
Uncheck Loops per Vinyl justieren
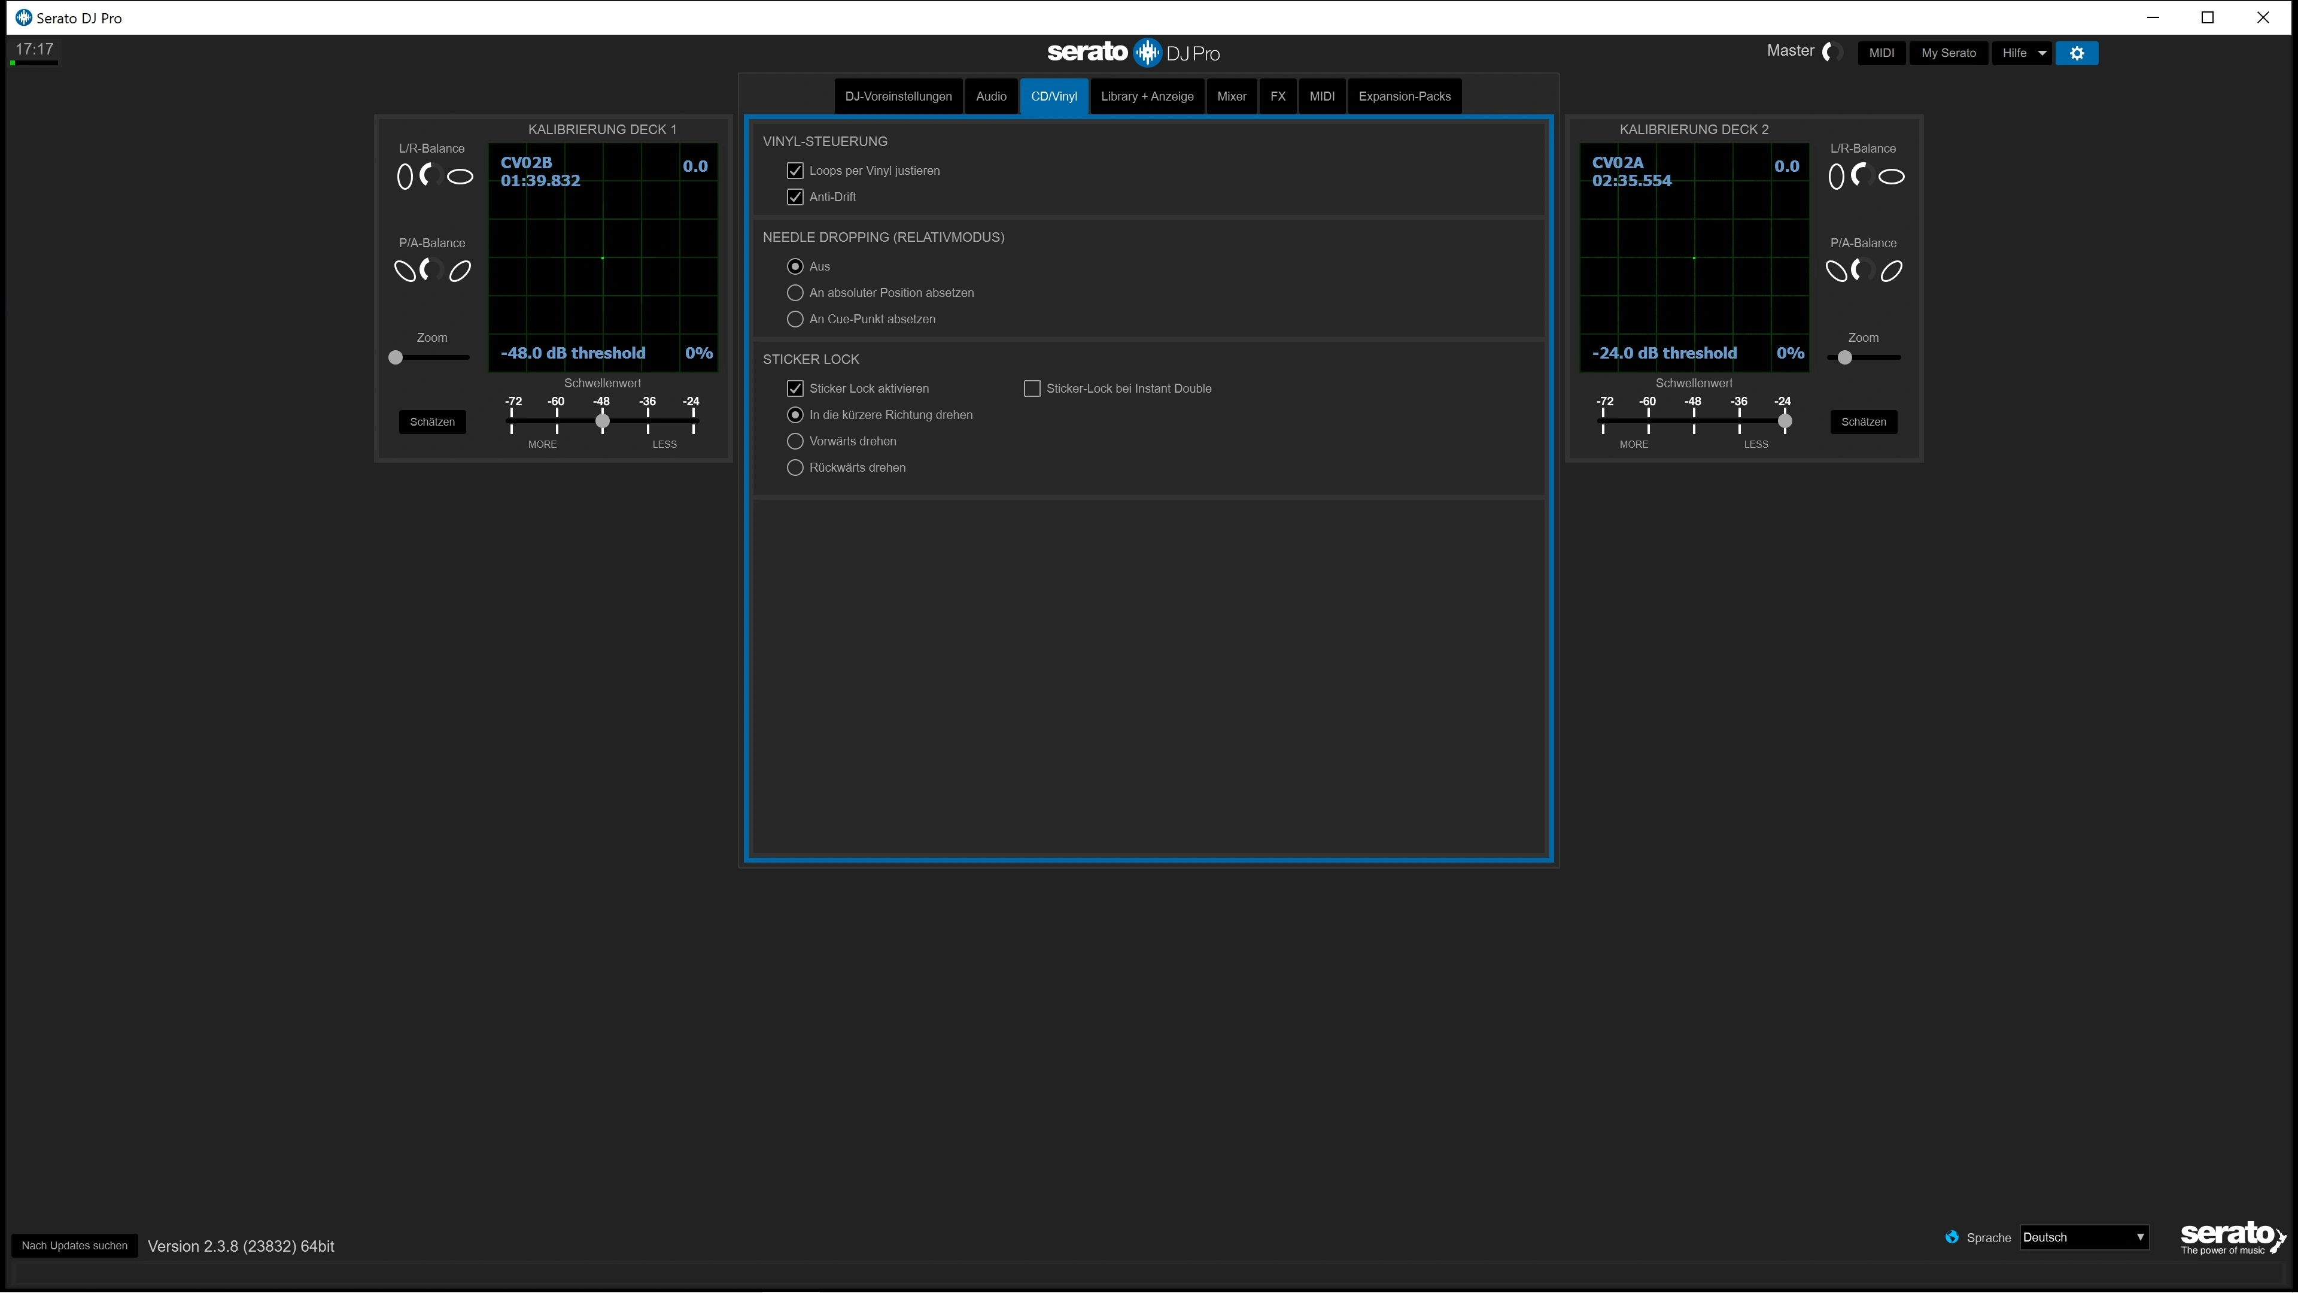795,171
